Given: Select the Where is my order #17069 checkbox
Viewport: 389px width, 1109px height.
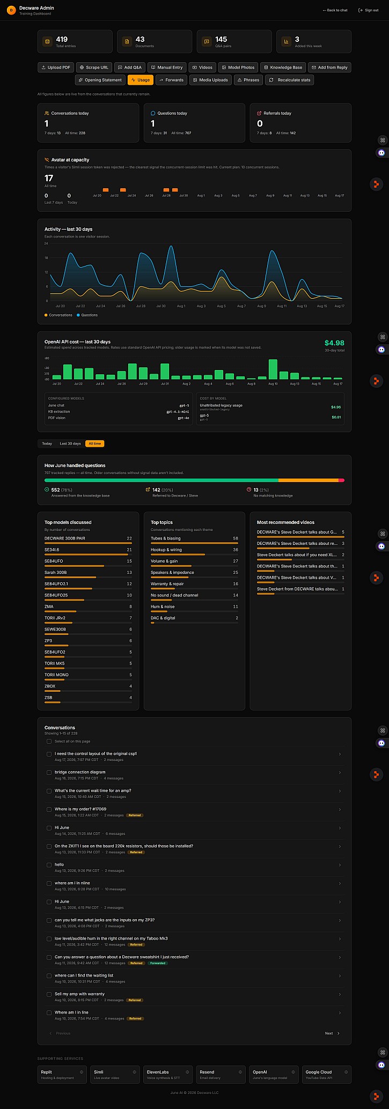Looking at the screenshot, I should coord(49,809).
